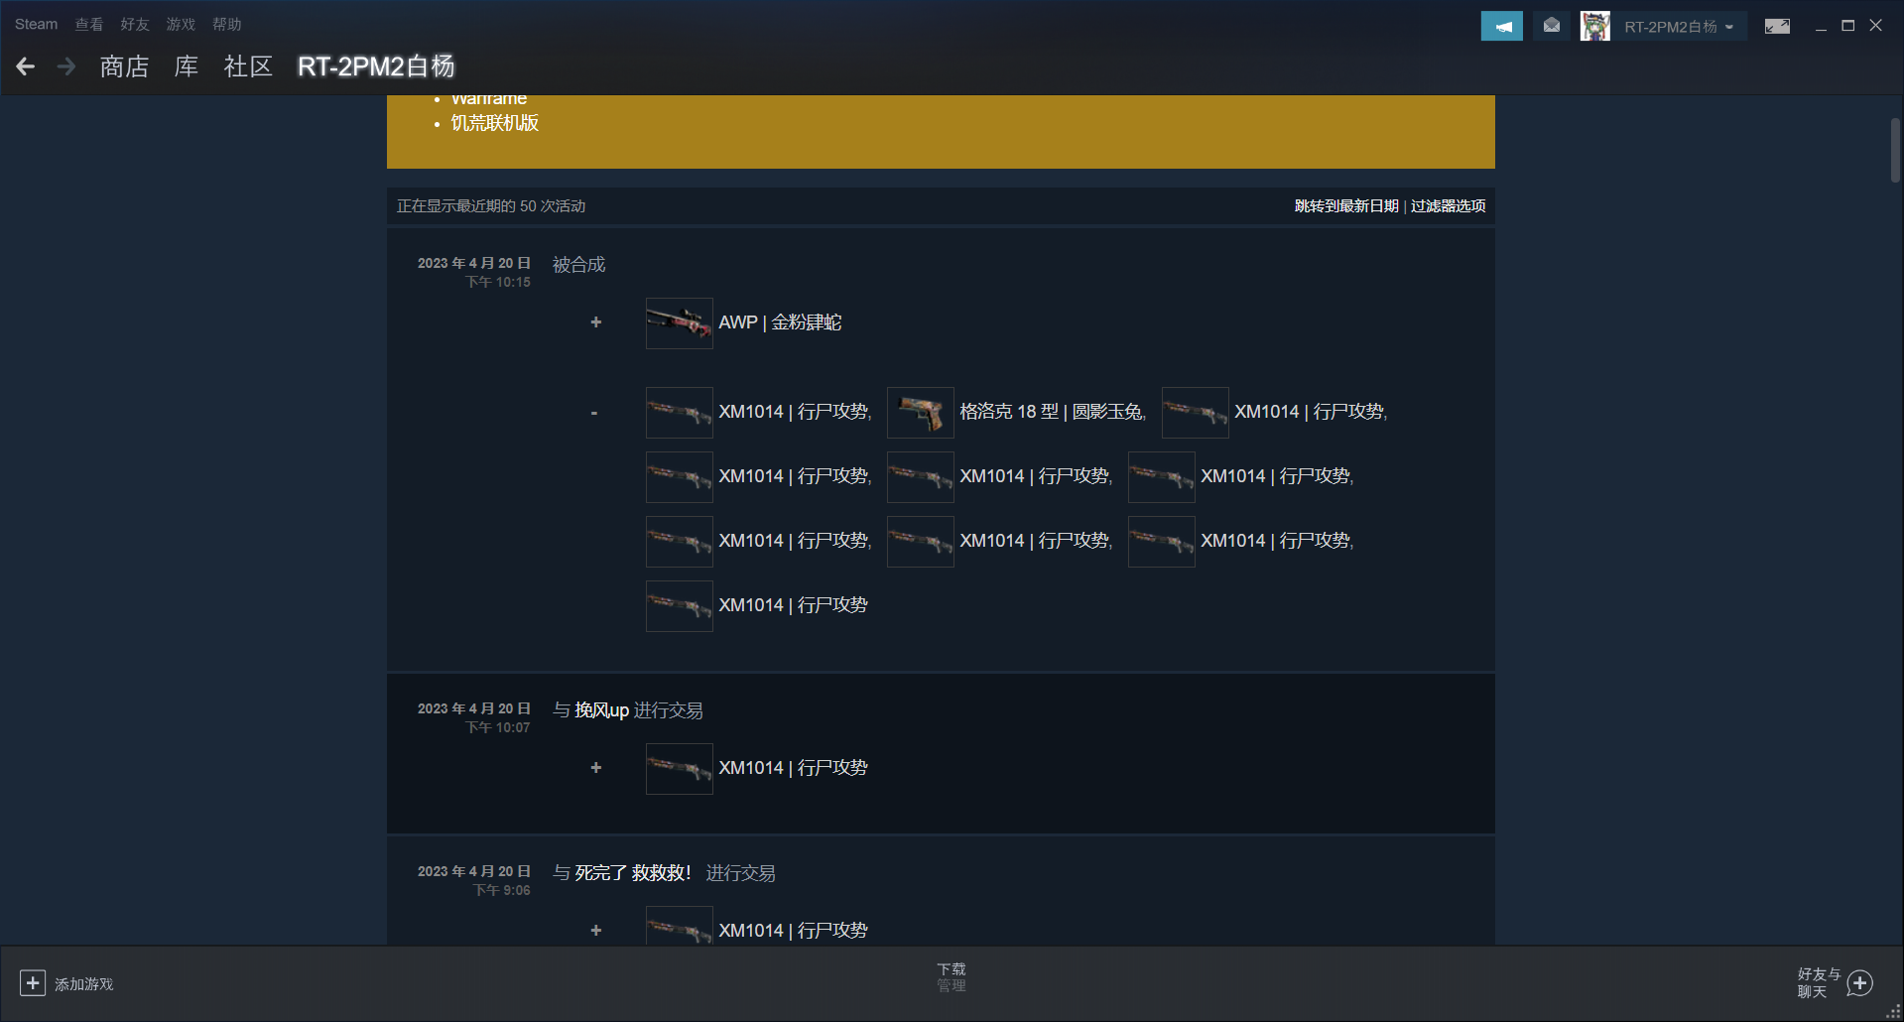Open XM1014 thumbnail in 挽风up trade
Viewport: 1904px width, 1022px height.
[680, 769]
